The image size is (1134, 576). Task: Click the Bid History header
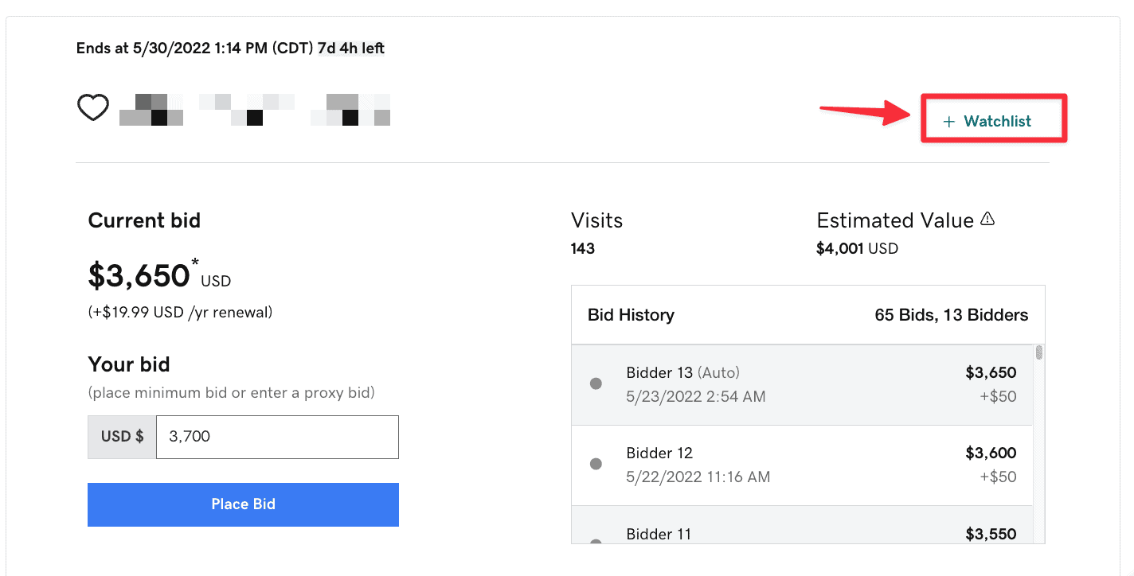coord(631,315)
